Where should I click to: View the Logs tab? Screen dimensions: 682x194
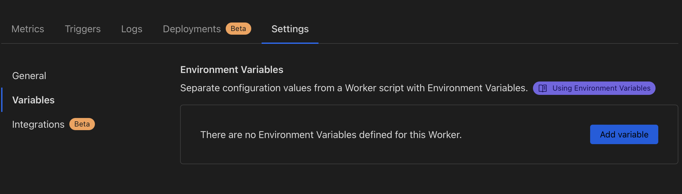click(132, 29)
